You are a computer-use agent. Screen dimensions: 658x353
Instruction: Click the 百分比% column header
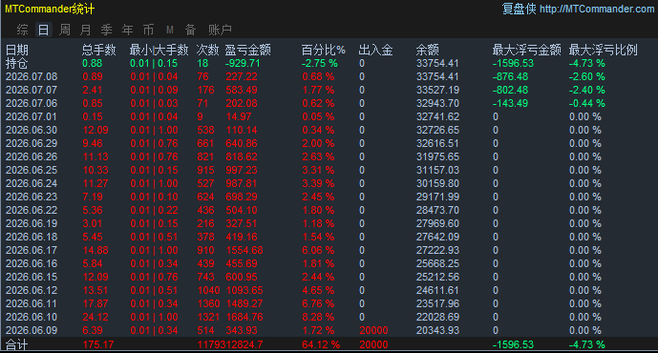click(323, 51)
